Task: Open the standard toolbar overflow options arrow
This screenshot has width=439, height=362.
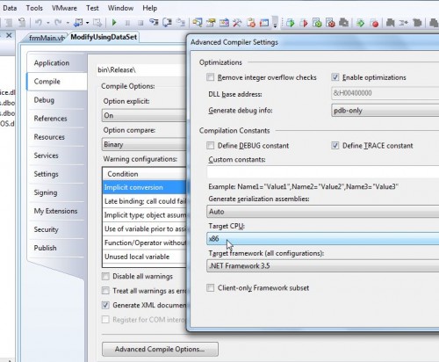Action: (x=275, y=22)
